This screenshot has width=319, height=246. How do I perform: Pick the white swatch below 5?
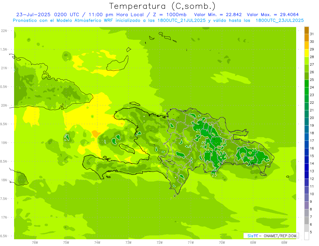coord(307,236)
